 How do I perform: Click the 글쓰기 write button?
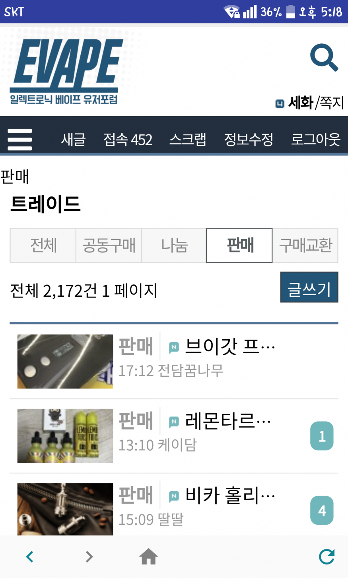pos(309,287)
